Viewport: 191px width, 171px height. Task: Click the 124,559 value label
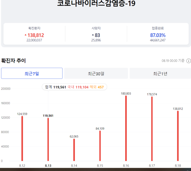pyautogui.click(x=22, y=114)
